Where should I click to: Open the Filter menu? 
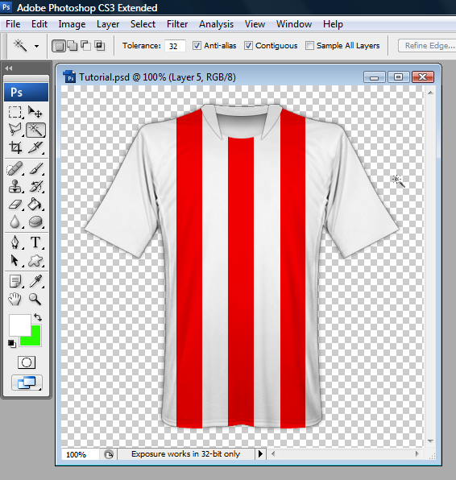(177, 24)
